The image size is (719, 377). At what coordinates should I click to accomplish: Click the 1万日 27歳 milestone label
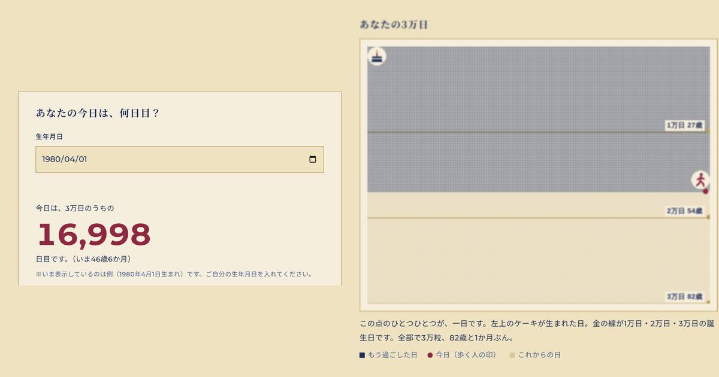pyautogui.click(x=685, y=126)
